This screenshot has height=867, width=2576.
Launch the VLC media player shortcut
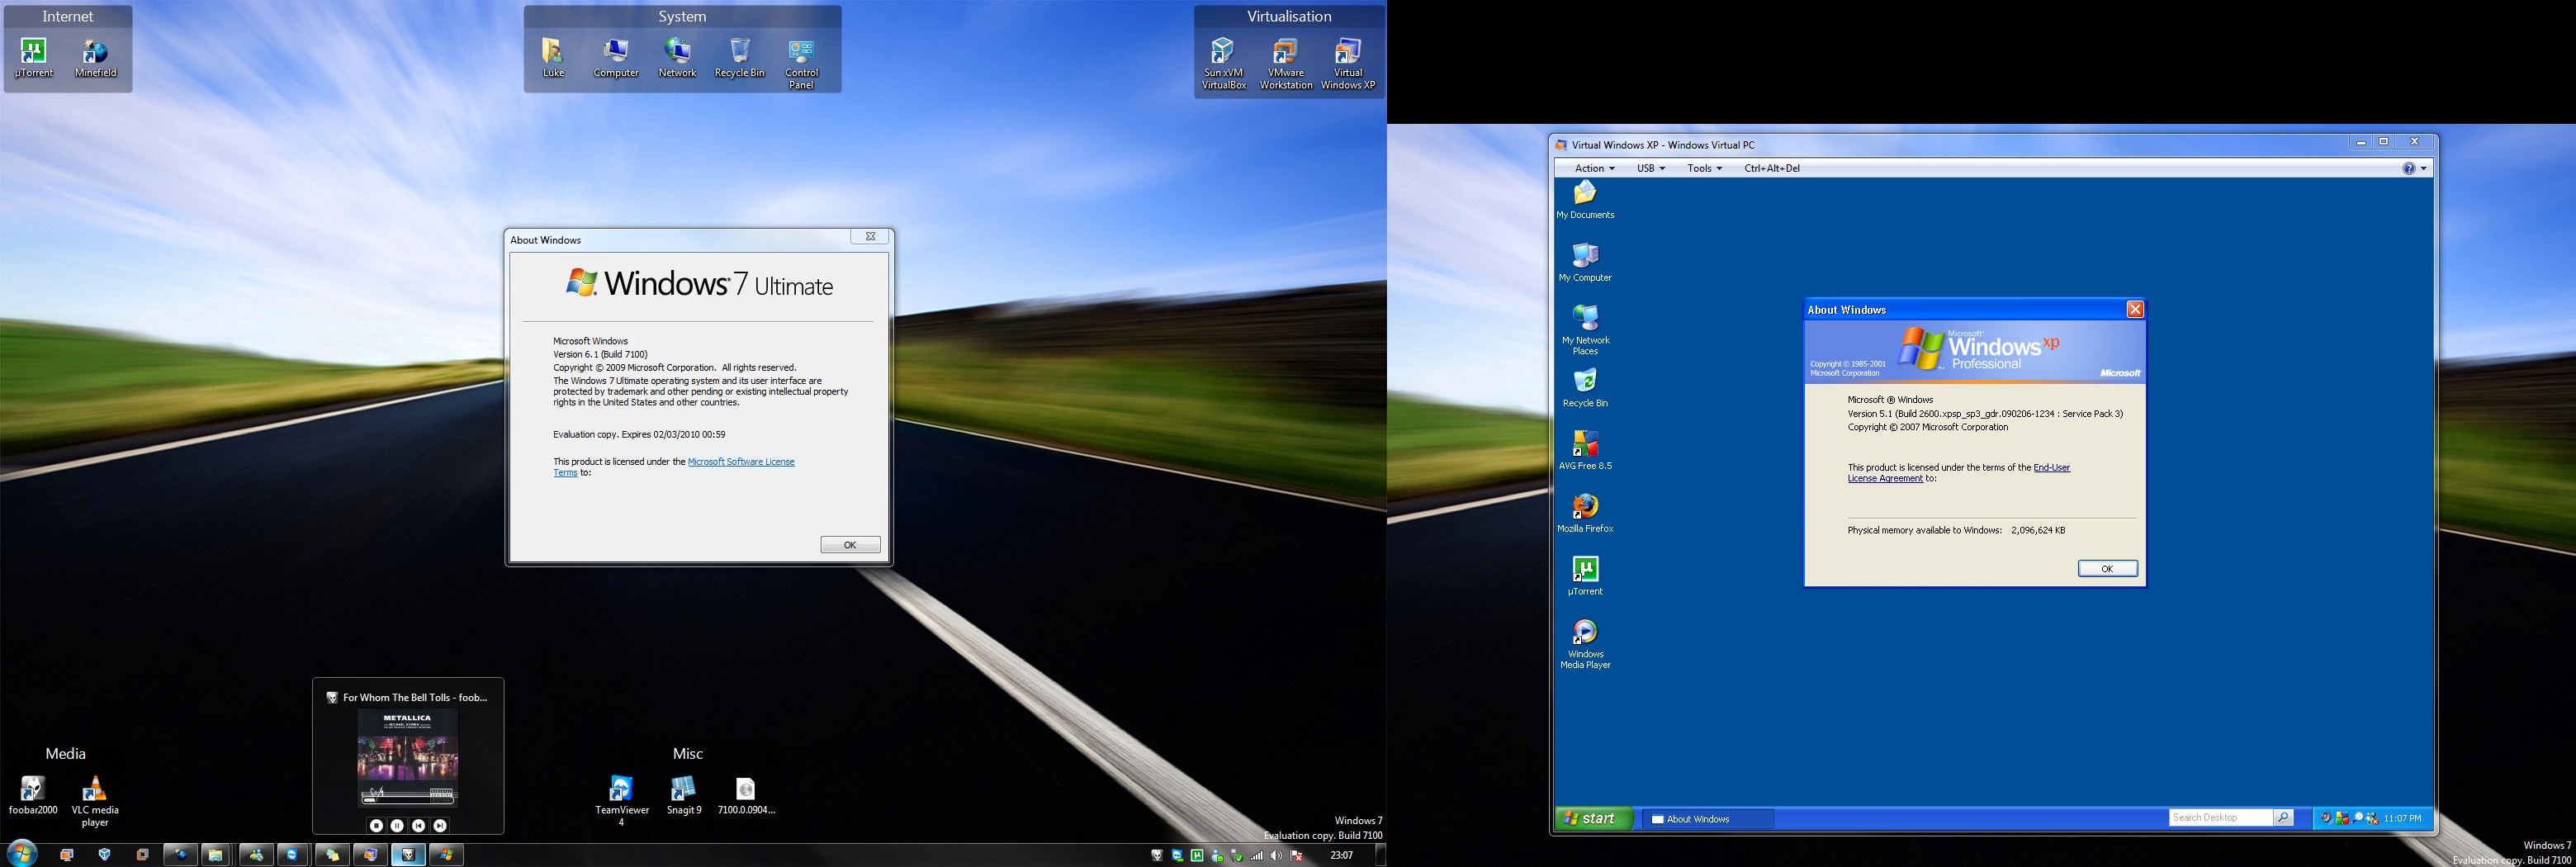pos(94,790)
